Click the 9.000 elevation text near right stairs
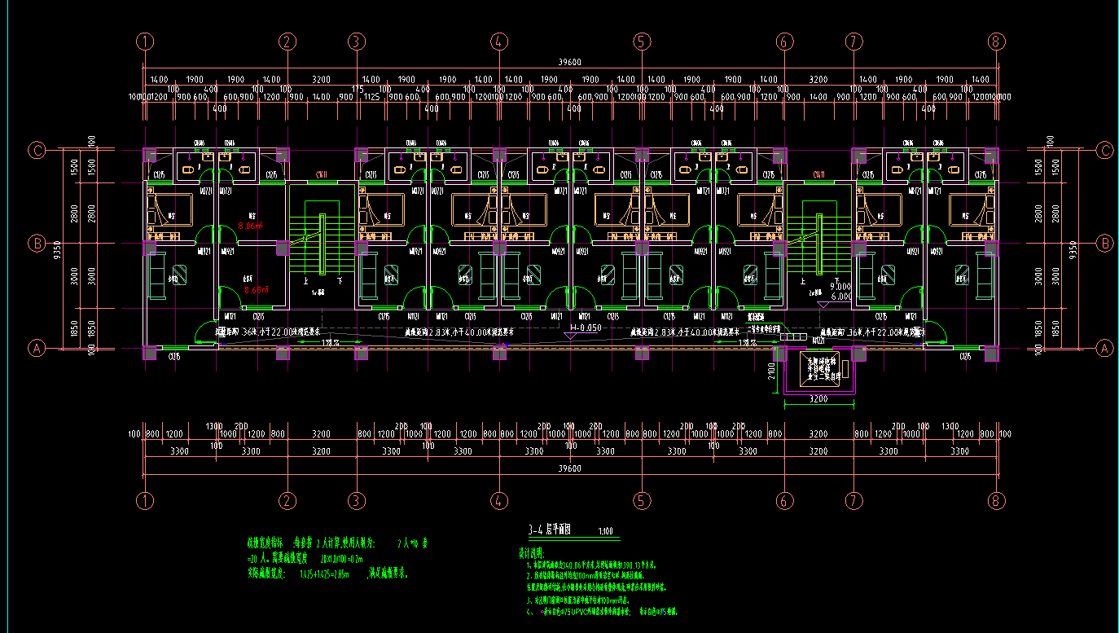The width and height of the screenshot is (1119, 633). pyautogui.click(x=840, y=287)
